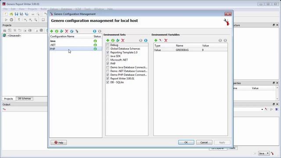Add a new configuration with green plus

pos(52,31)
